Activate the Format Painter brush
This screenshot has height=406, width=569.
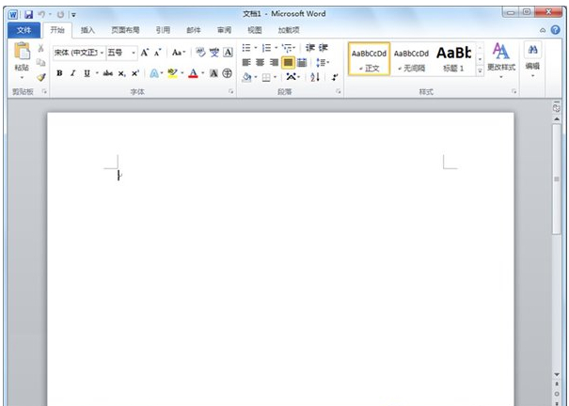tap(41, 77)
